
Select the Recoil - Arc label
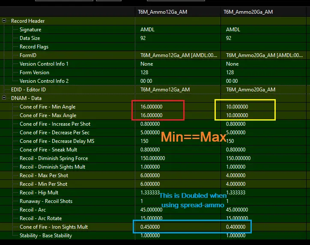click(x=33, y=210)
